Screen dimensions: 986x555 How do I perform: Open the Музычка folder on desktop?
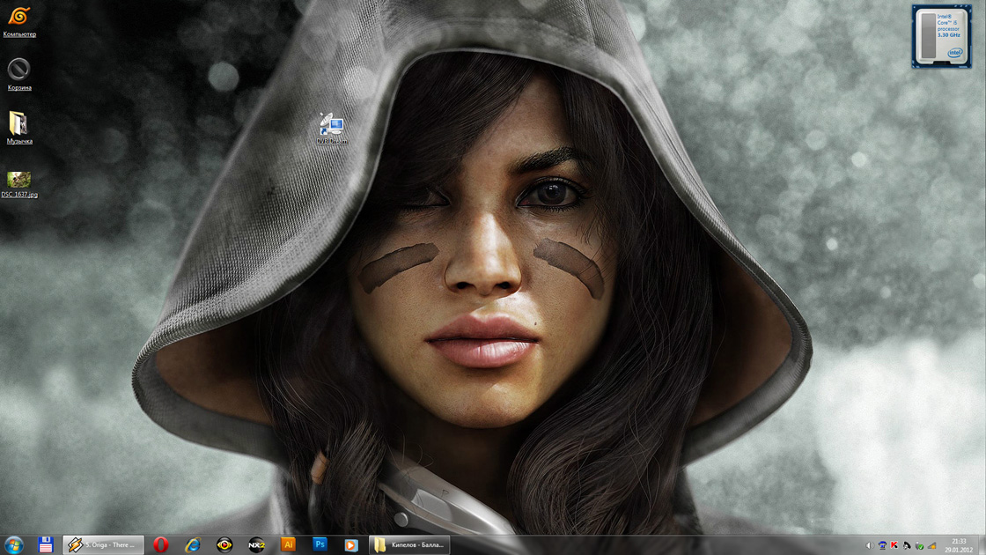[x=18, y=123]
